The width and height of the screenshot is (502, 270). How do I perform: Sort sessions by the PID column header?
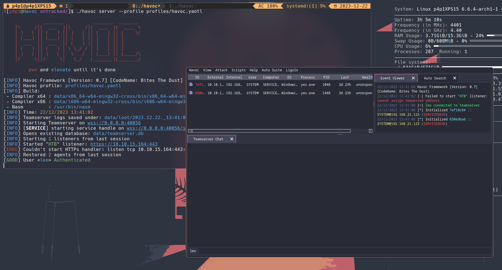click(326, 77)
